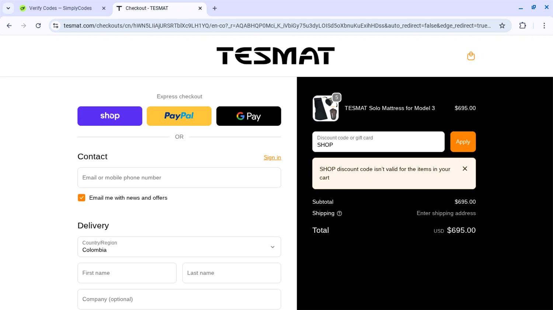Restore the browser window size
The width and height of the screenshot is (553, 310).
pos(533,7)
